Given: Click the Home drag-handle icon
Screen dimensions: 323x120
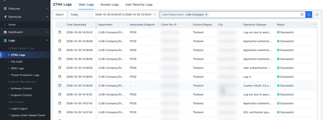Looking at the screenshot, I should tap(5, 25).
